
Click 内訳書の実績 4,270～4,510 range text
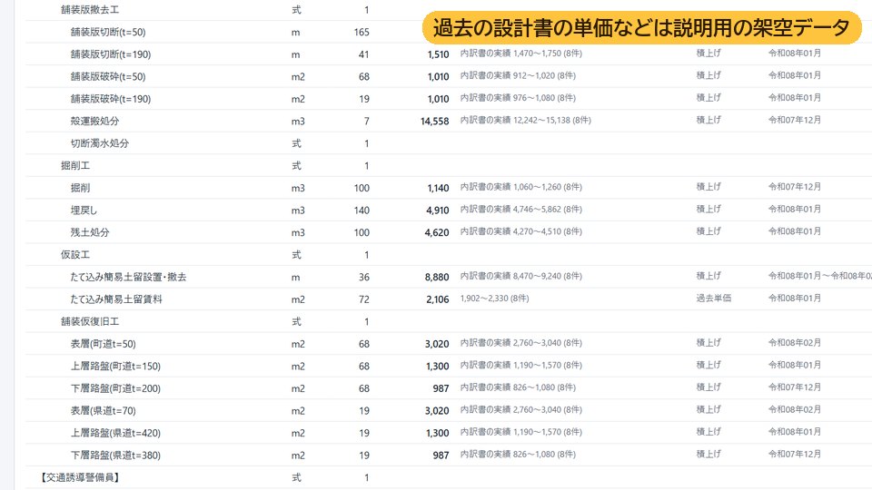[521, 231]
